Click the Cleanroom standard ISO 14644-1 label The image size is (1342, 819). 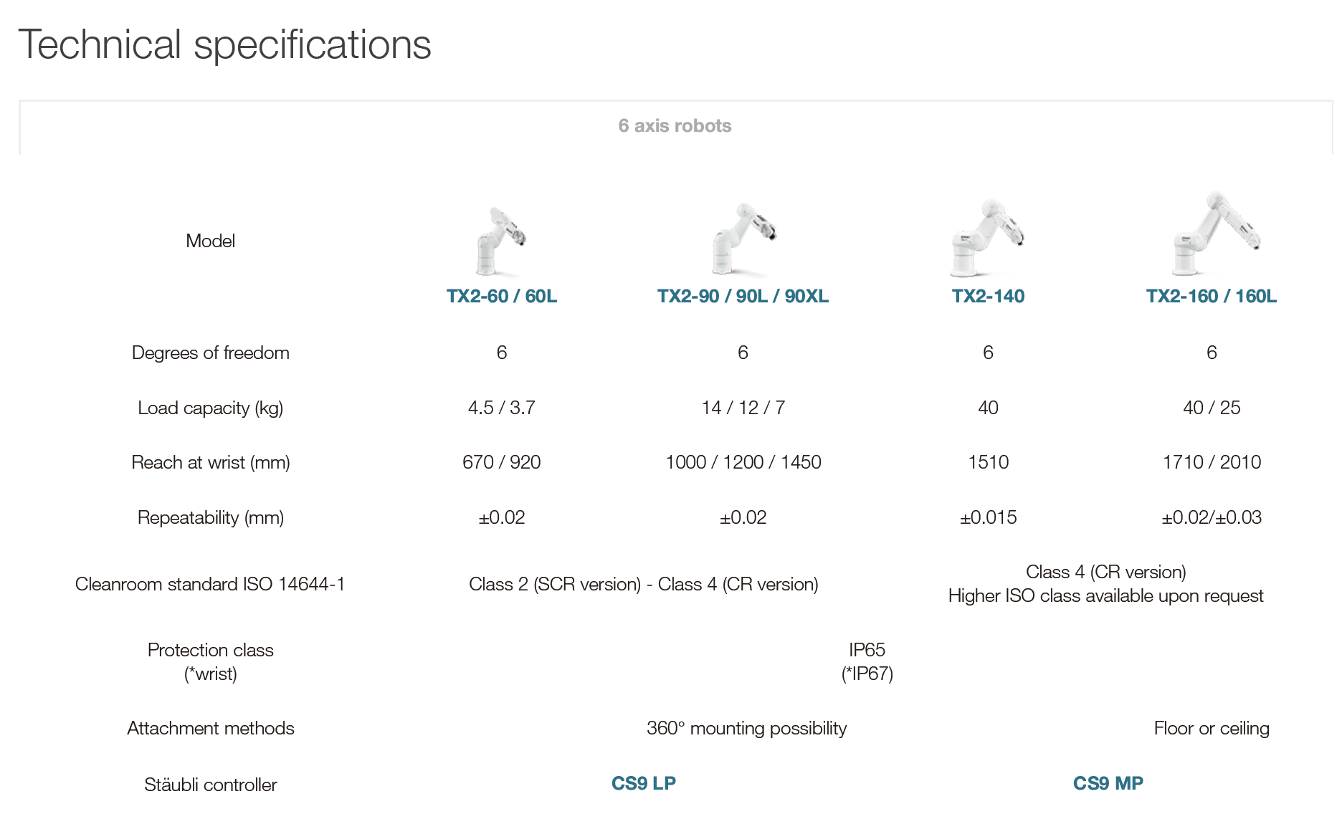pos(210,584)
